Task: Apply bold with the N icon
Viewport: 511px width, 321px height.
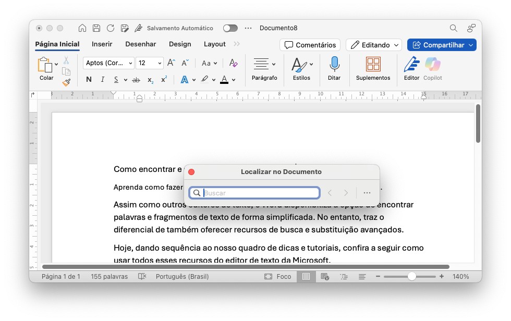Action: coord(89,80)
